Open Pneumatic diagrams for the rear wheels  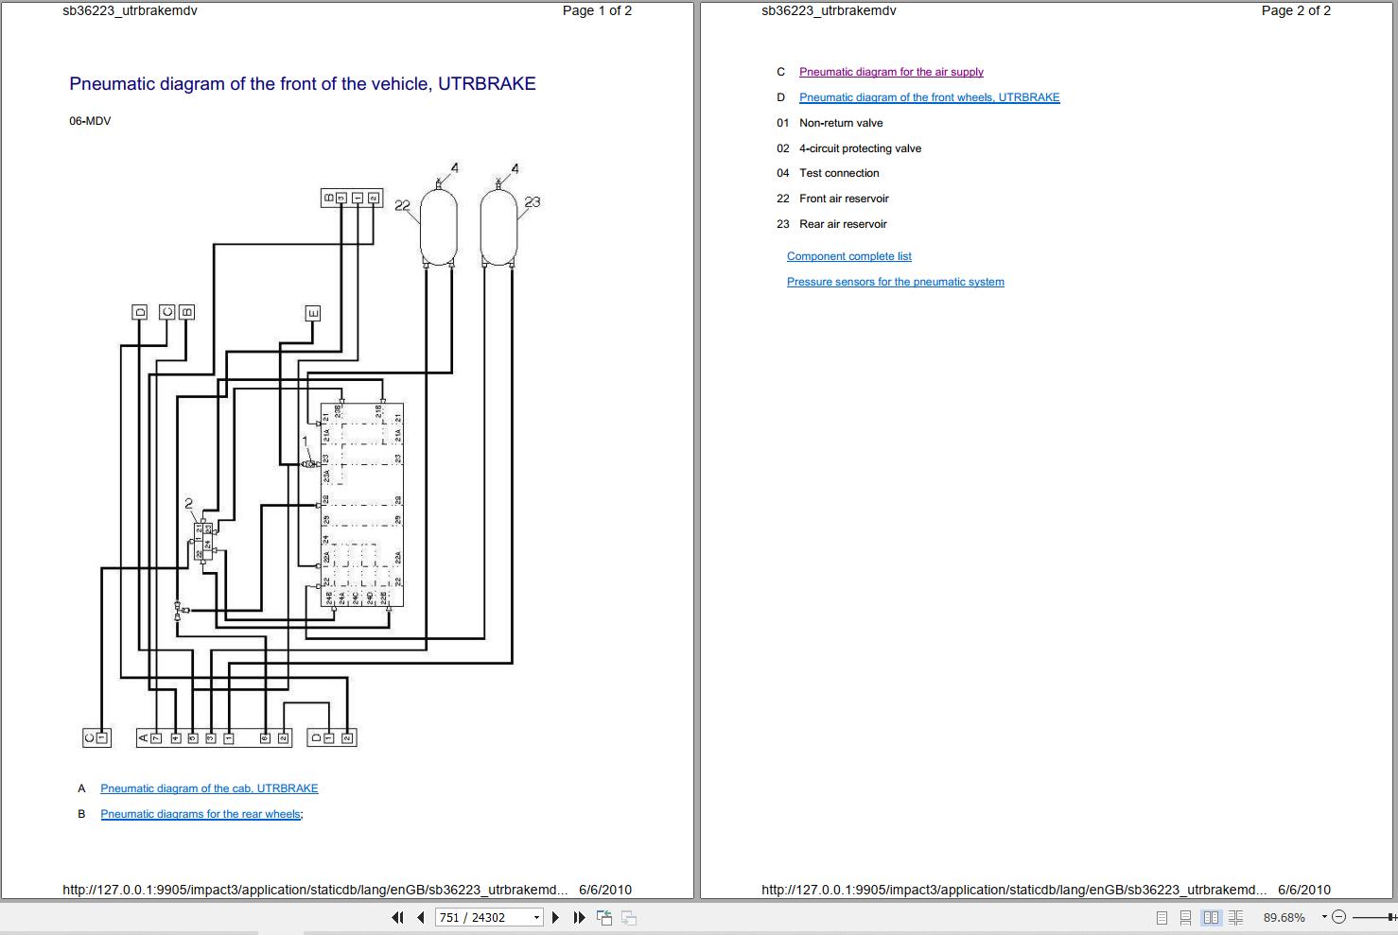click(201, 814)
